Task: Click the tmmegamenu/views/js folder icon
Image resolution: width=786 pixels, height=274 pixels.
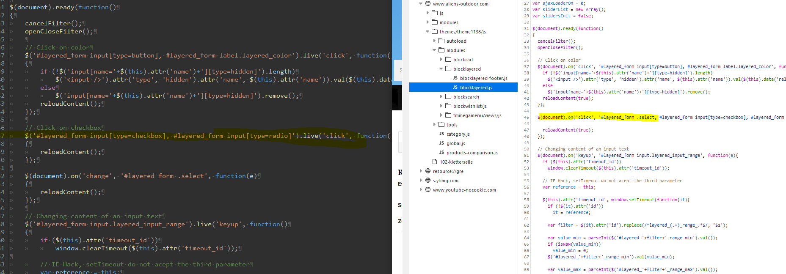Action: point(448,115)
